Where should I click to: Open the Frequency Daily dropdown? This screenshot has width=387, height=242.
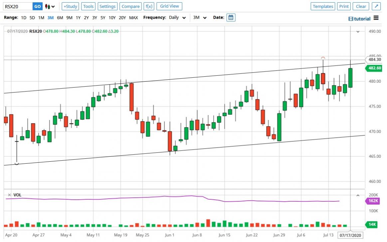pos(177,18)
